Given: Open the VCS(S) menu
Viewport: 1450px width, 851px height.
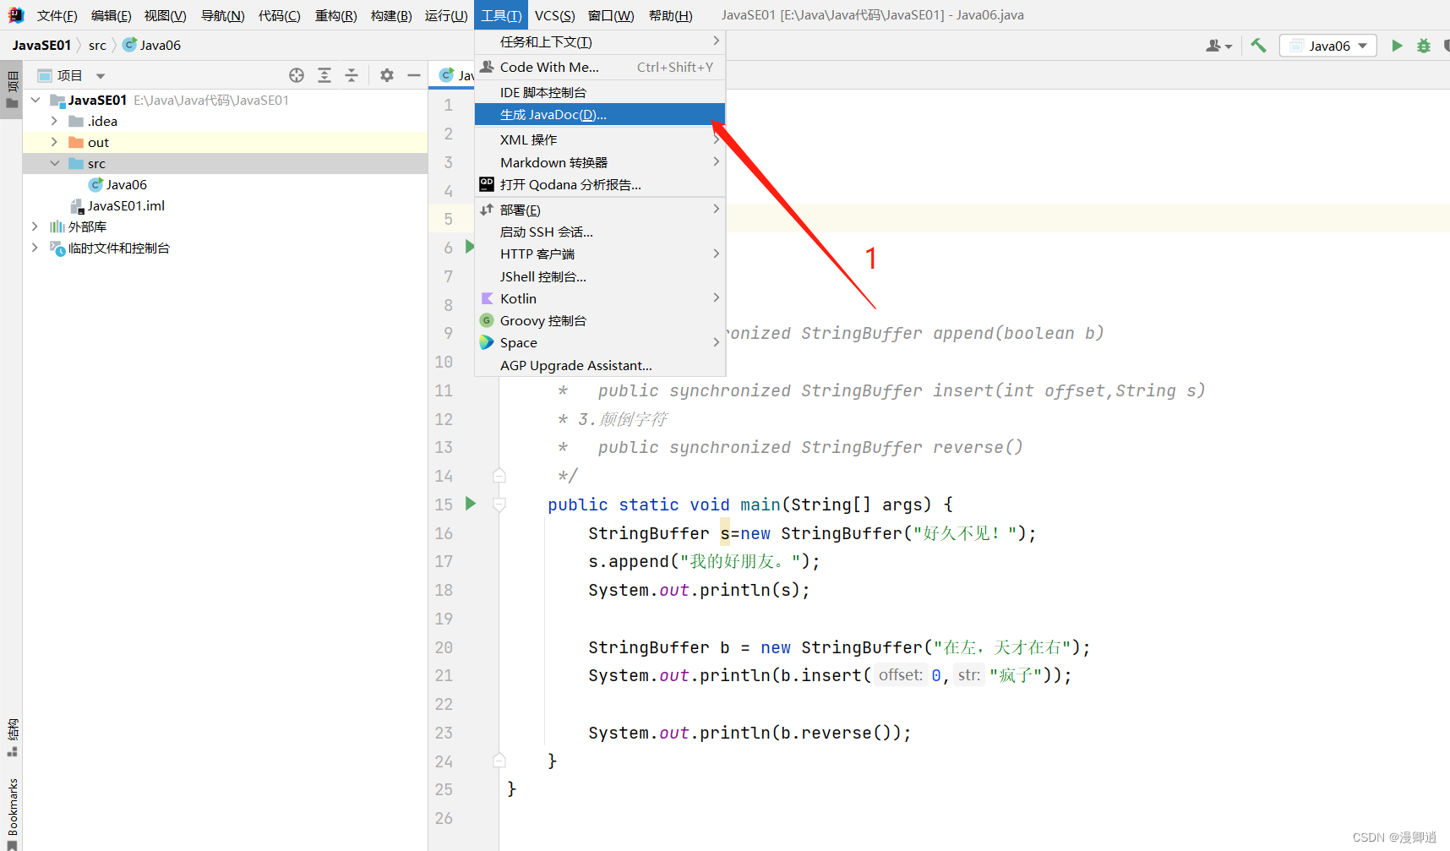Looking at the screenshot, I should [554, 15].
